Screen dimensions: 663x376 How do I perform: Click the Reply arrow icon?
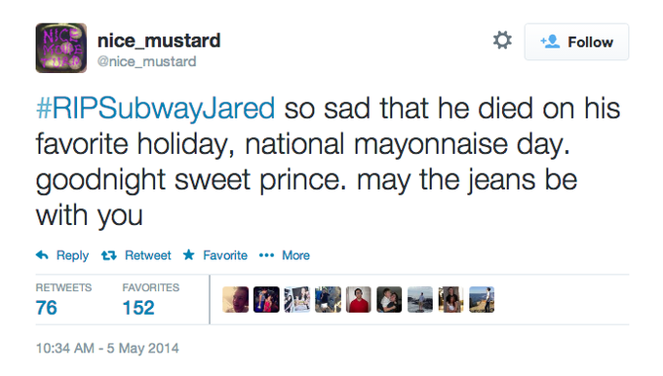(x=42, y=255)
